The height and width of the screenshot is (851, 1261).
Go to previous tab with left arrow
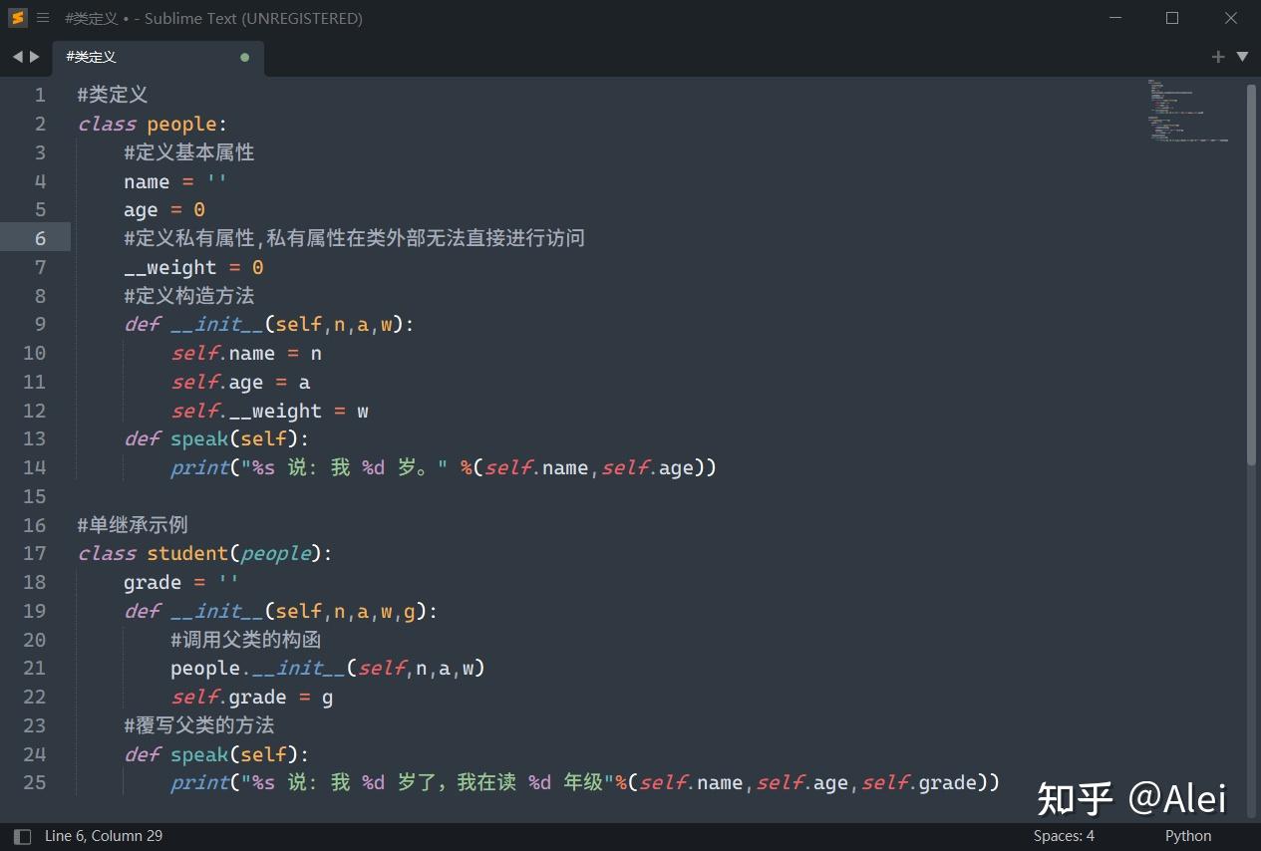[17, 57]
